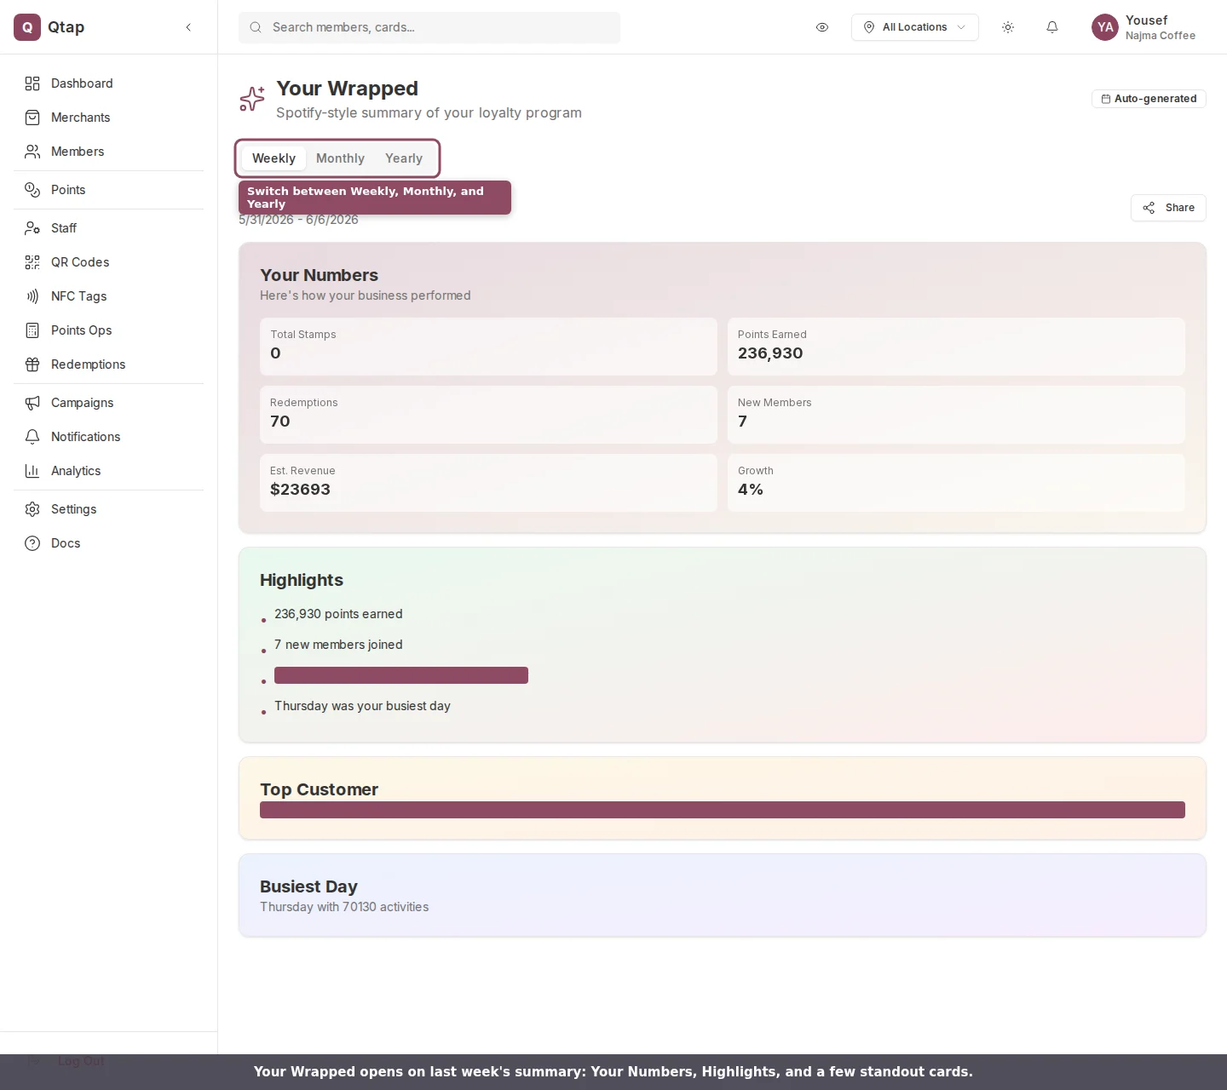Click '7 new members joined' highlight
Image resolution: width=1227 pixels, height=1090 pixels.
pyautogui.click(x=338, y=645)
